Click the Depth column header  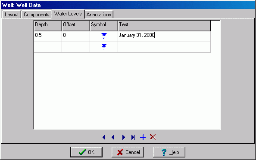pyautogui.click(x=48, y=26)
